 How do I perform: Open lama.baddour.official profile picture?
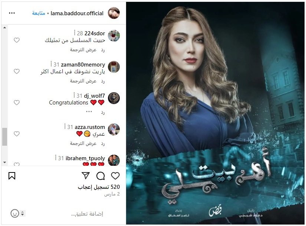[x=114, y=13]
